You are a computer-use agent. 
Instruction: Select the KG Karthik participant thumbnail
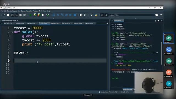click(169, 50)
